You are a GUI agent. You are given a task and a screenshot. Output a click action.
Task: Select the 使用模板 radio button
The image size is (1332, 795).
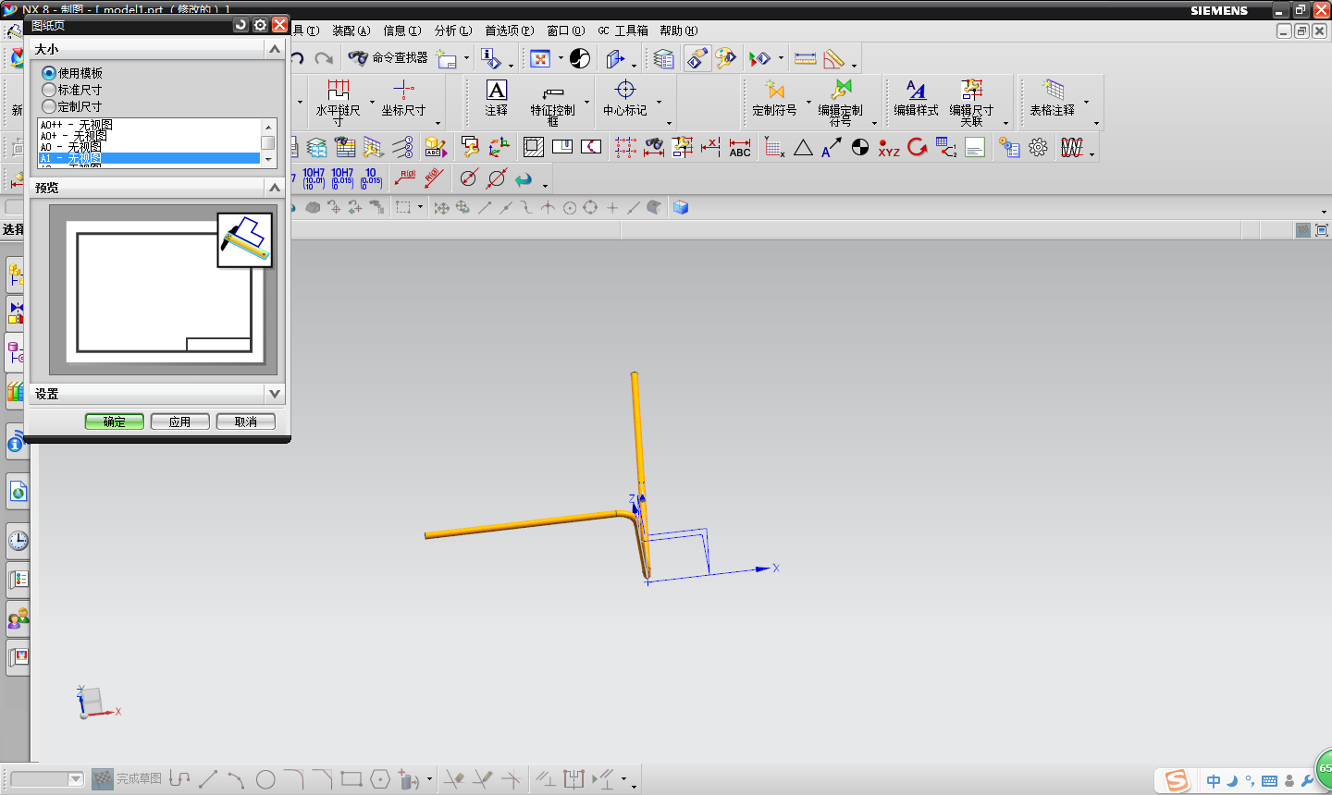(50, 73)
